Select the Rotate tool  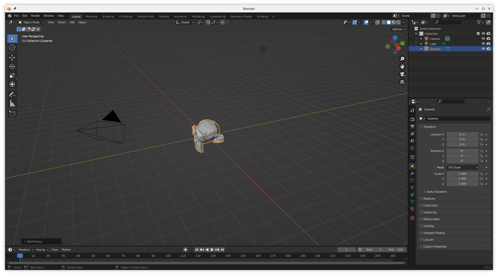(x=12, y=66)
